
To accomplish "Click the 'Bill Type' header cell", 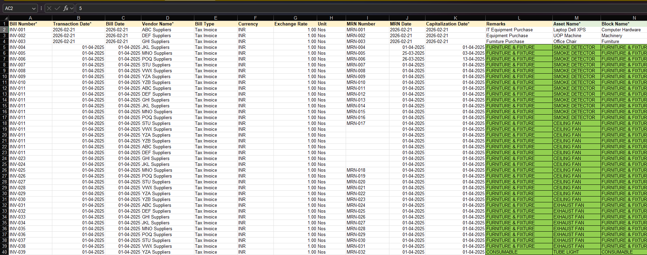I will 216,24.
